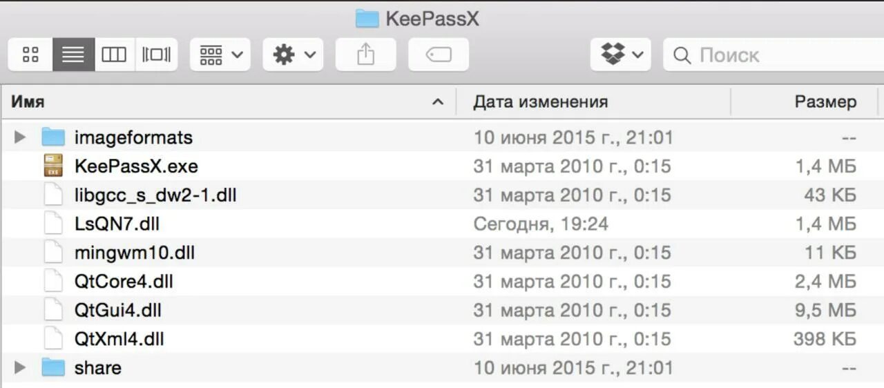The height and width of the screenshot is (388, 884).
Task: Sort files by Размер column
Action: (825, 102)
